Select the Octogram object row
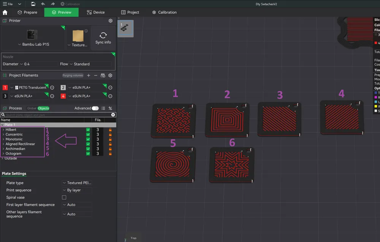 [x=58, y=154]
